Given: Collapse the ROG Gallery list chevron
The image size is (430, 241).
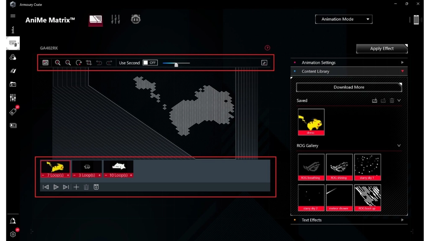Looking at the screenshot, I should (x=399, y=146).
